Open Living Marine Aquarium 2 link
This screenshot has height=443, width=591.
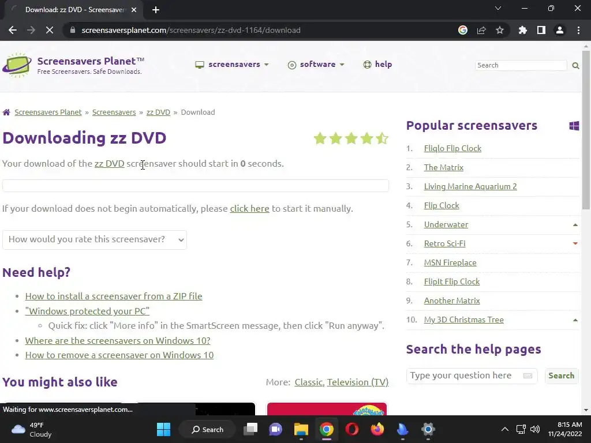tap(470, 186)
